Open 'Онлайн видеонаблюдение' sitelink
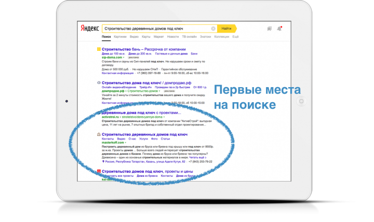This screenshot has width=374, height=222. point(119,87)
